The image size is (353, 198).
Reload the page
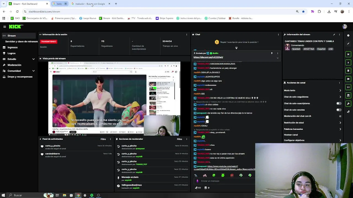pyautogui.click(x=17, y=12)
